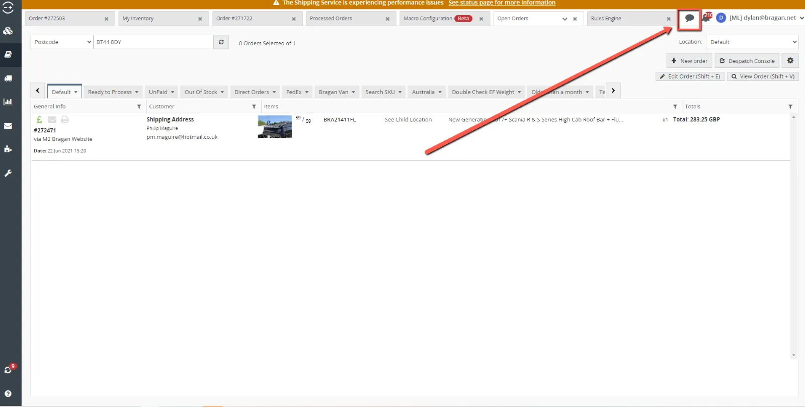Filter the Items column
This screenshot has width=805, height=407.
[675, 107]
